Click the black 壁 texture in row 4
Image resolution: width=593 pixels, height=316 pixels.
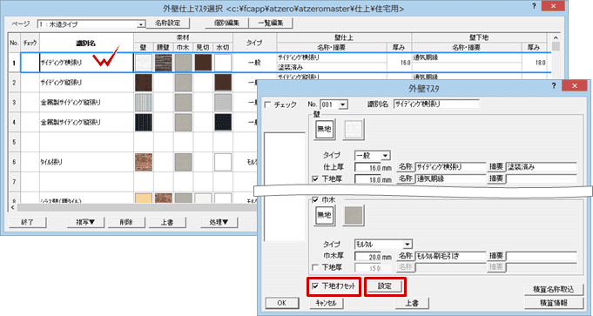(x=144, y=122)
